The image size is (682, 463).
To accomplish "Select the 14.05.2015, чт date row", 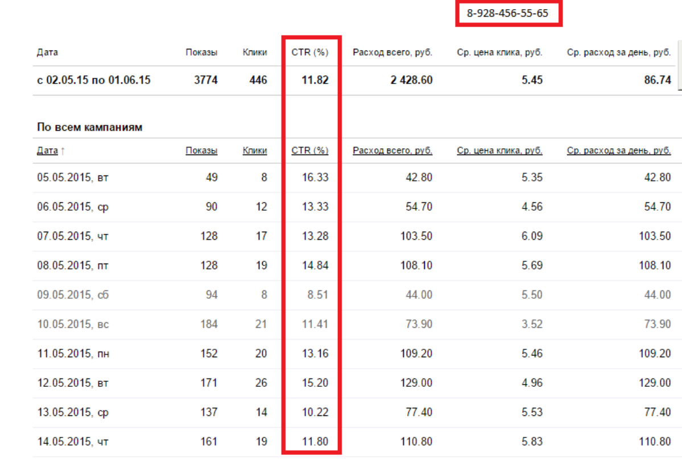I will pyautogui.click(x=73, y=441).
